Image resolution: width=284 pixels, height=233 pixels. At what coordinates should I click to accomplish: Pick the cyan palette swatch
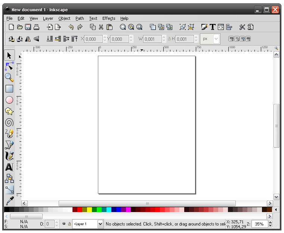pyautogui.click(x=109, y=210)
